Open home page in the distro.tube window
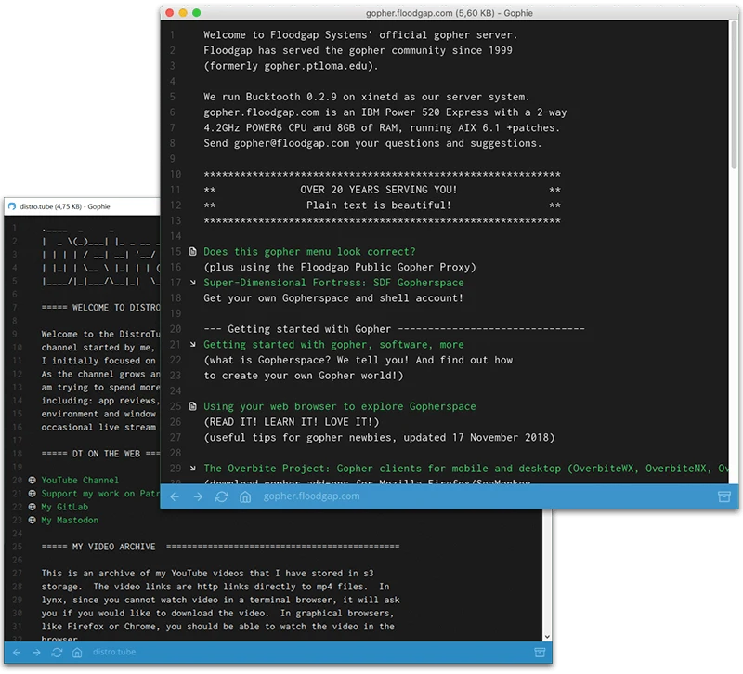The image size is (743, 674). click(77, 653)
